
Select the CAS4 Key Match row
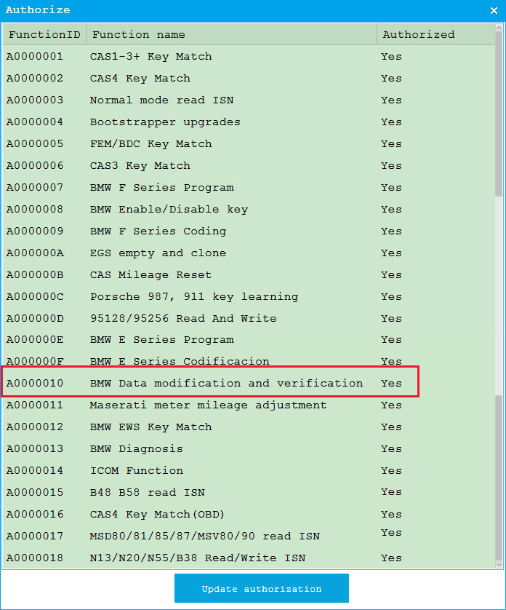pos(140,78)
